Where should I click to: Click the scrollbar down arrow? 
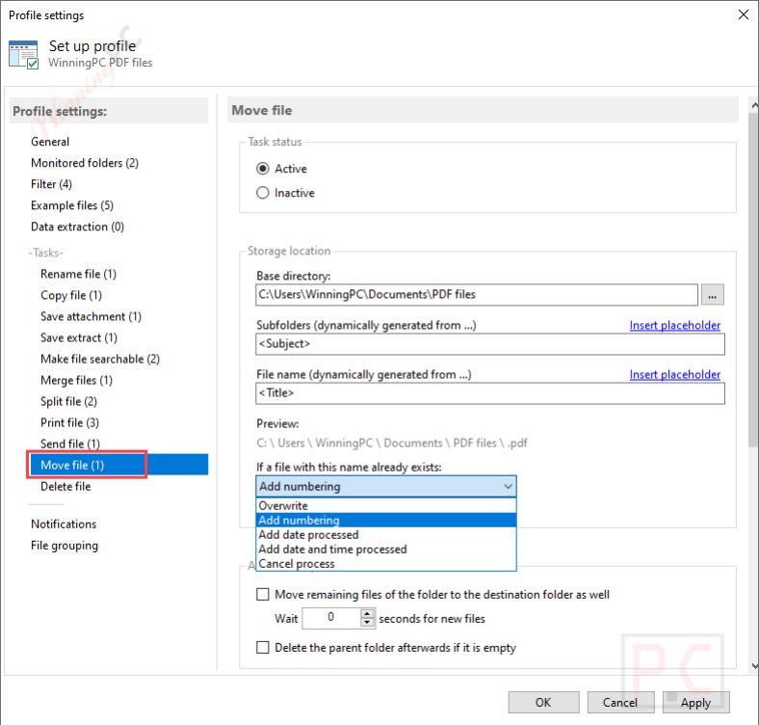point(753,666)
